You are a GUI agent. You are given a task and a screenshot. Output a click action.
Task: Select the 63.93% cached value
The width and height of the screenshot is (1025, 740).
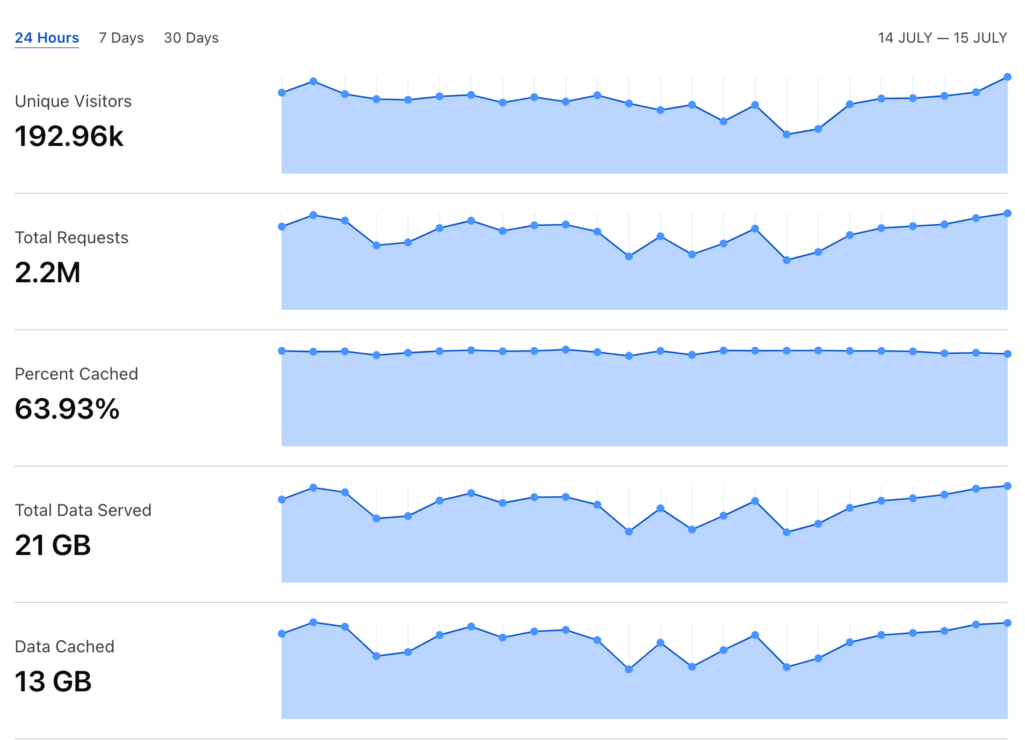[67, 409]
